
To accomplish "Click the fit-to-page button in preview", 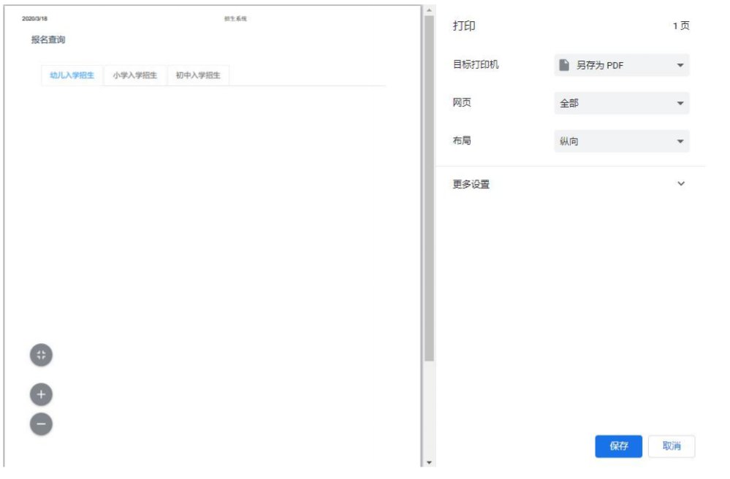I will (x=41, y=355).
